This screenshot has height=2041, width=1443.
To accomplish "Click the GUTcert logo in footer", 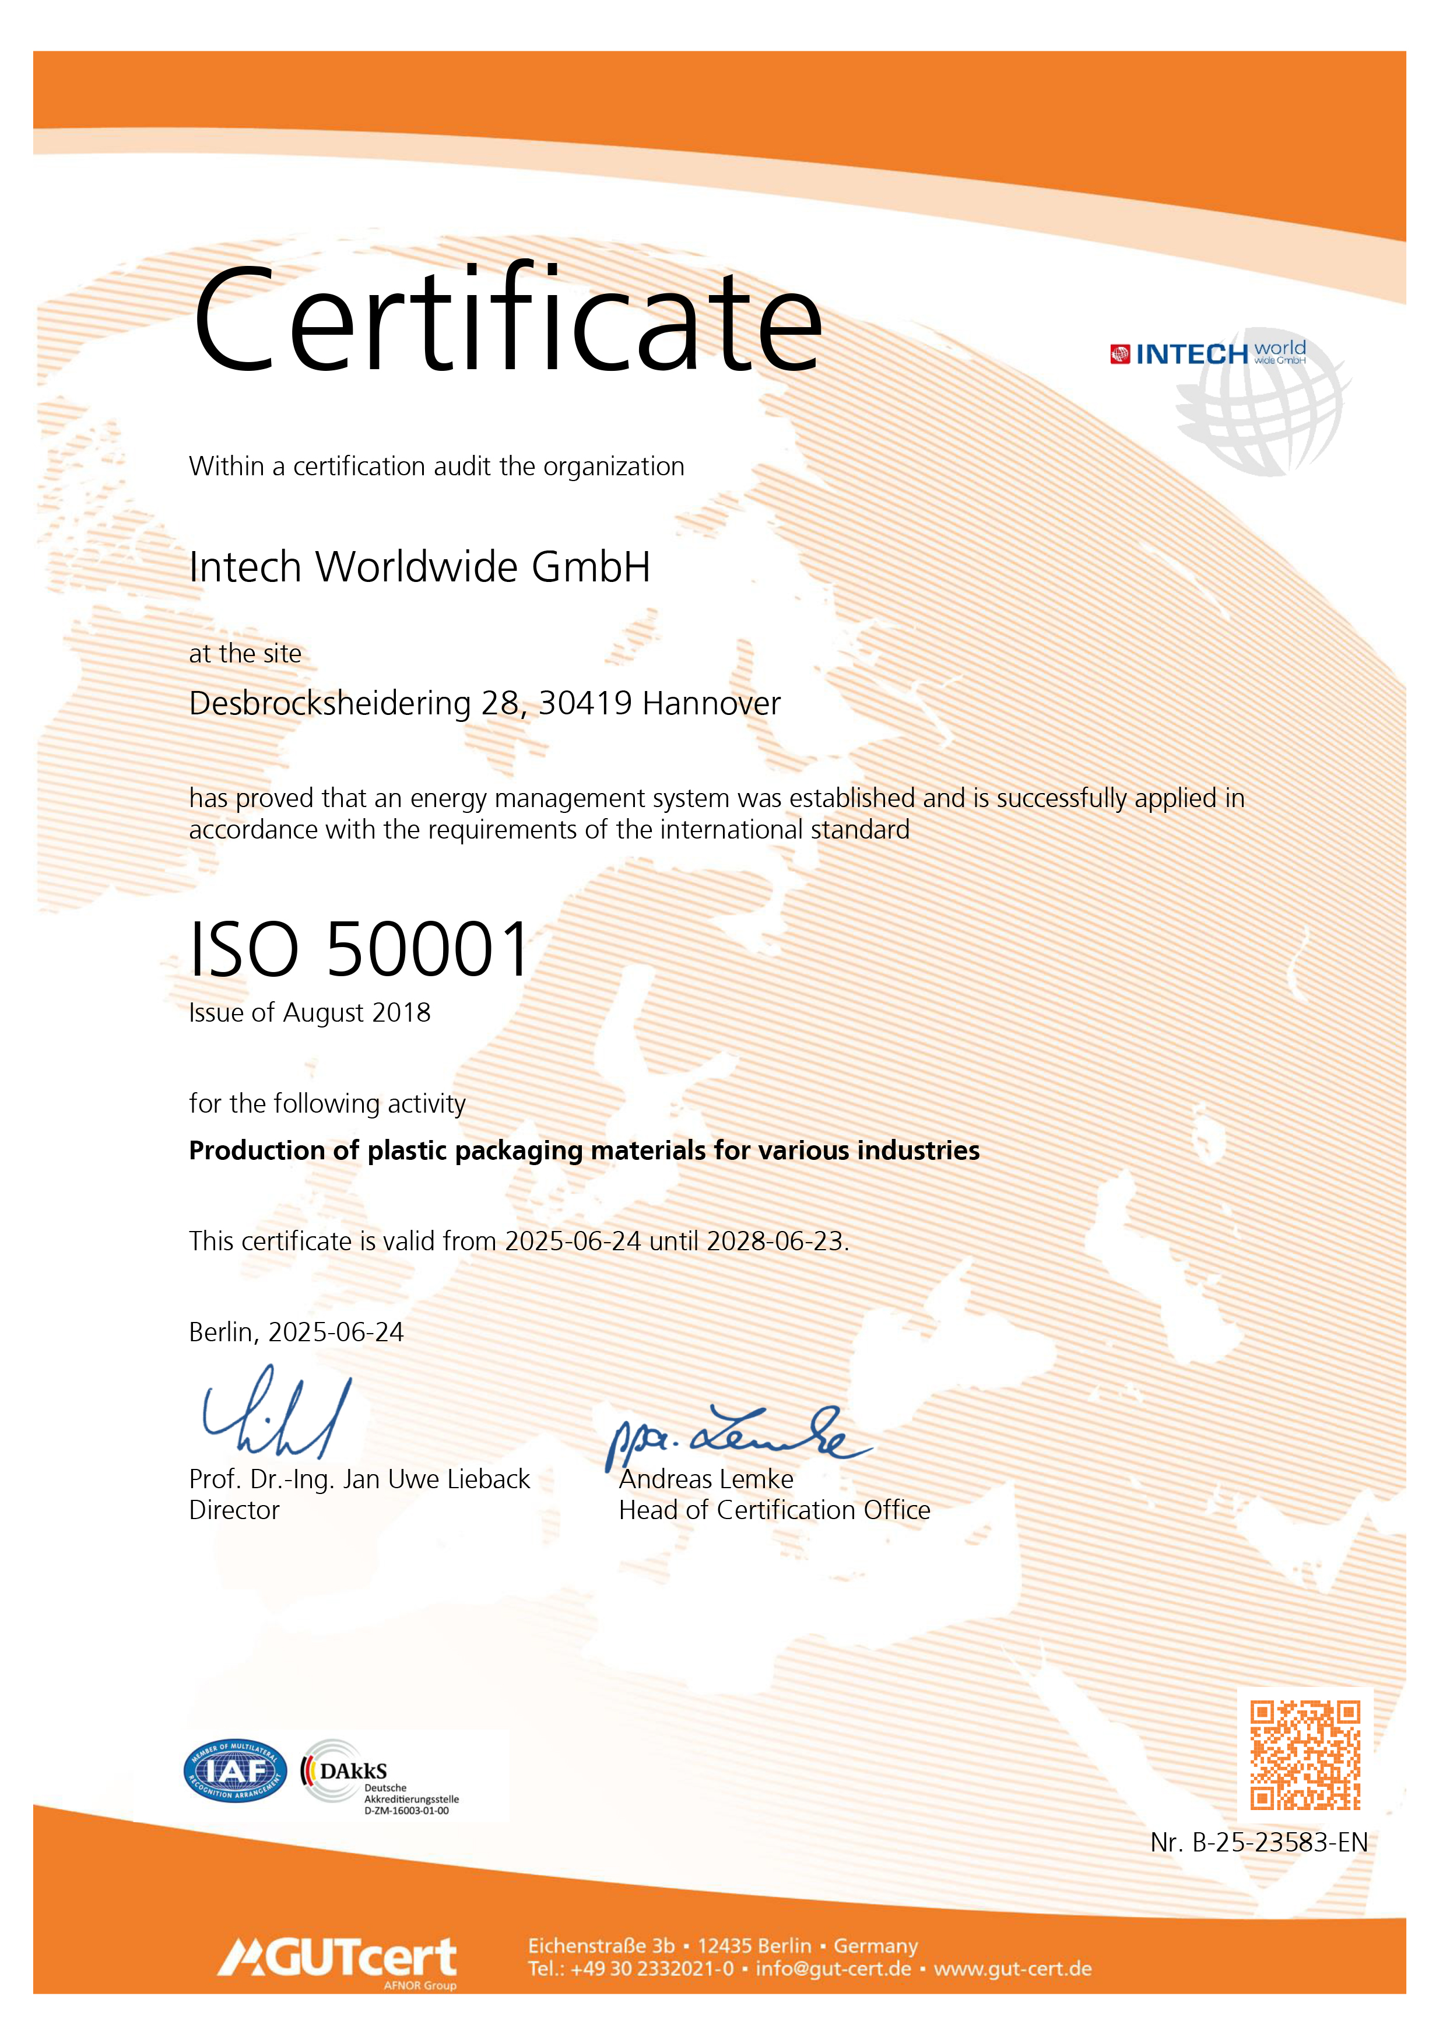I will [x=337, y=1962].
